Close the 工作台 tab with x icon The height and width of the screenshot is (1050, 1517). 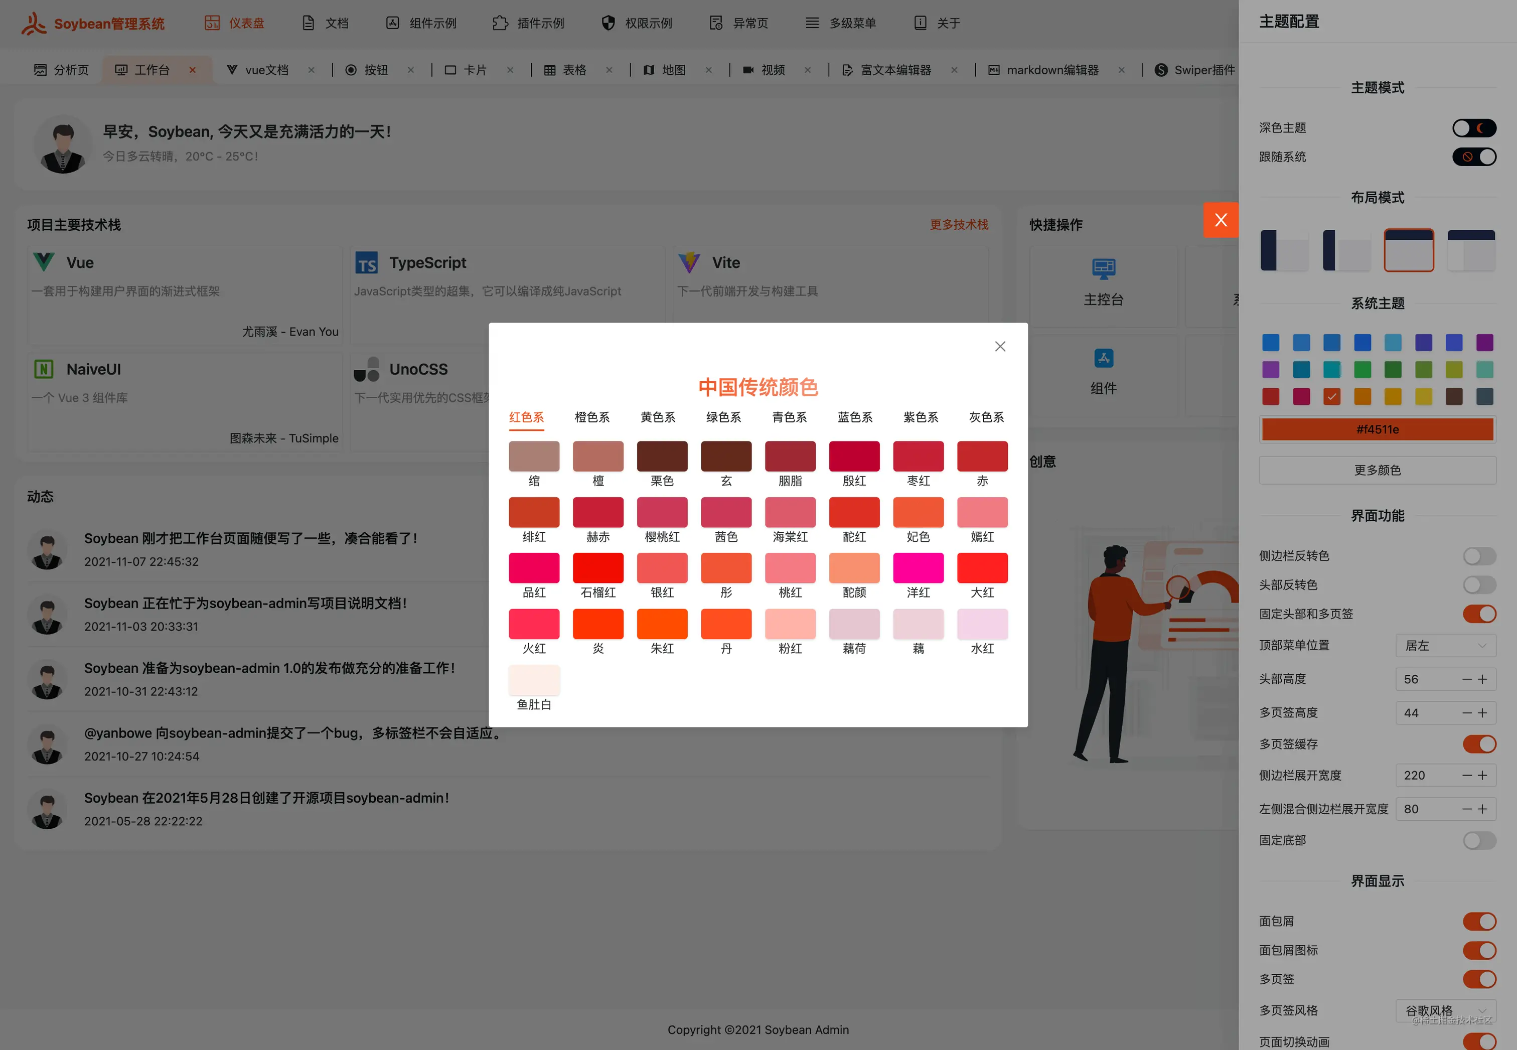point(192,70)
